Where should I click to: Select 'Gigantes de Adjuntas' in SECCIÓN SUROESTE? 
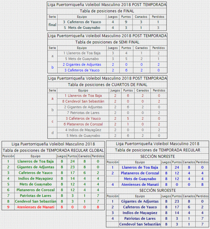140,201
